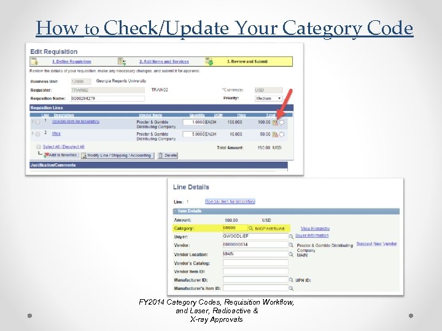Click comment bubble icon on line 1

(282, 123)
